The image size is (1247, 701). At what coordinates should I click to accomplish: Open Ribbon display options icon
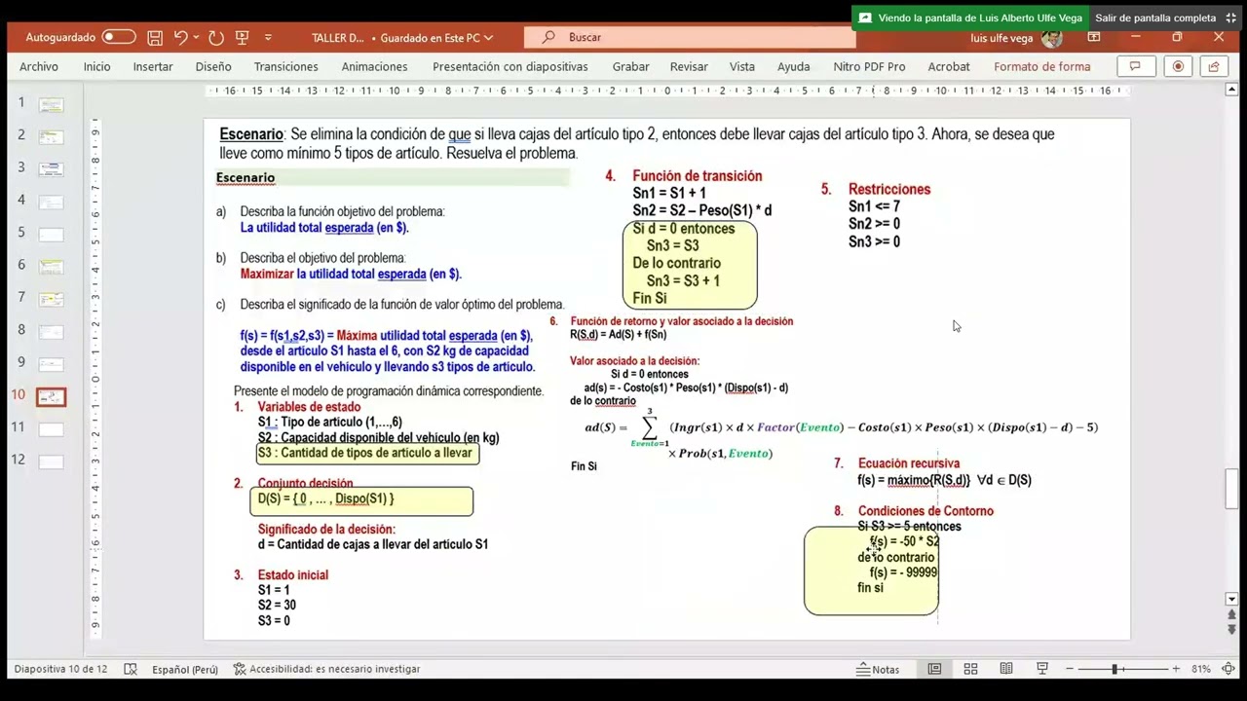tap(1094, 37)
